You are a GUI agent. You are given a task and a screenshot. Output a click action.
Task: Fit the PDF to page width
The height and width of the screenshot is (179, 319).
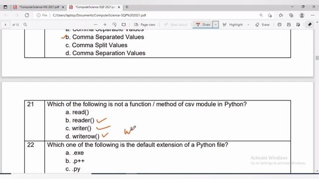pos(124,24)
